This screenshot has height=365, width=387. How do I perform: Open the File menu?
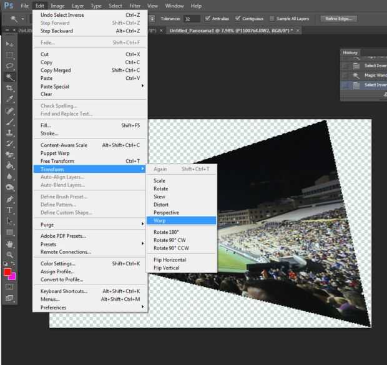pos(24,6)
